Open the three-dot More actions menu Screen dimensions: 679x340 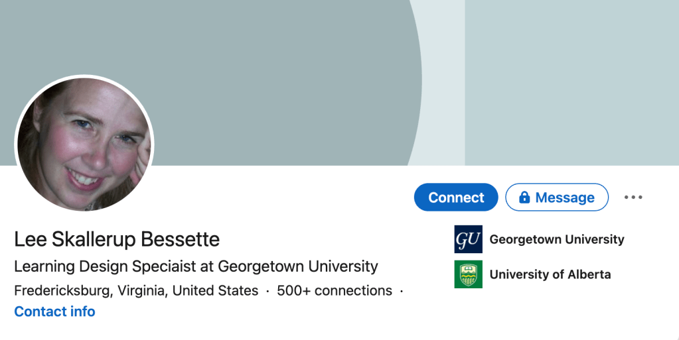click(633, 198)
